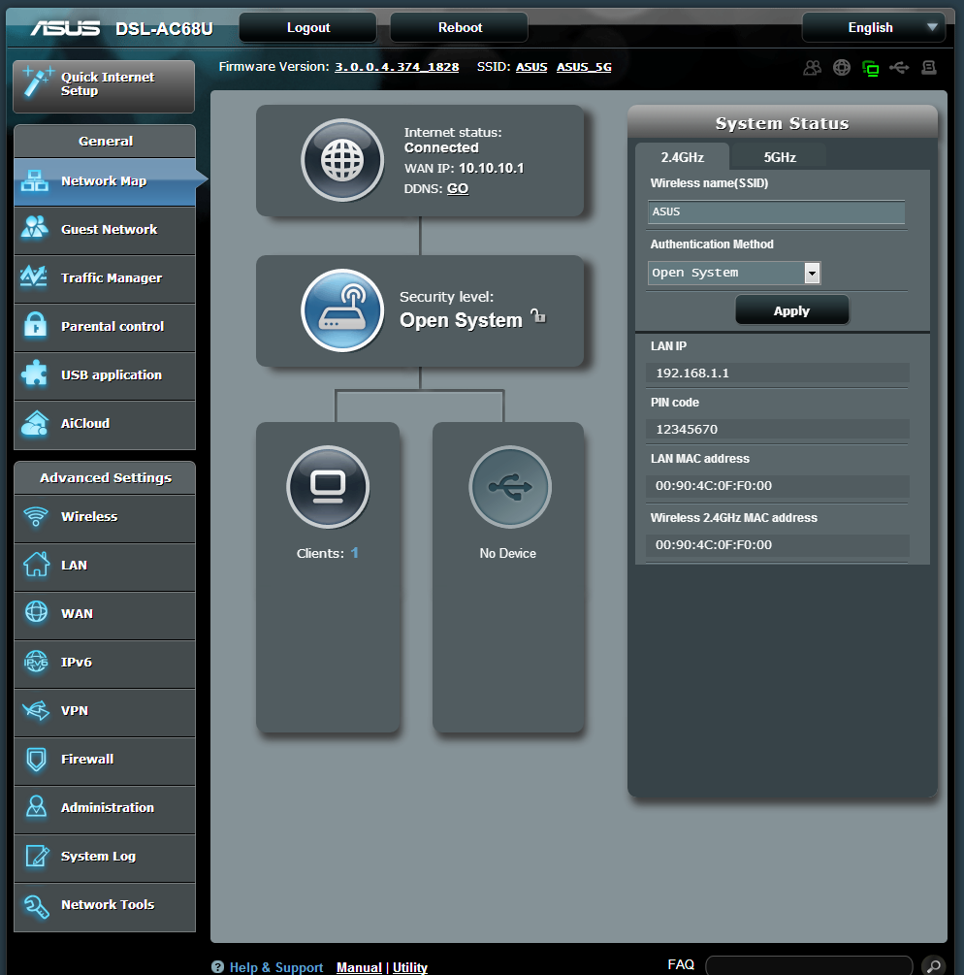Screen dimensions: 964x975
Task: Click the LAN MAC address value field
Action: [x=778, y=486]
